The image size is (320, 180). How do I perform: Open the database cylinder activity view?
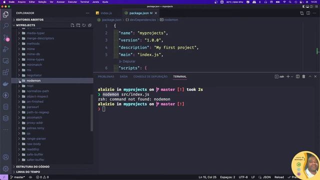point(5,106)
